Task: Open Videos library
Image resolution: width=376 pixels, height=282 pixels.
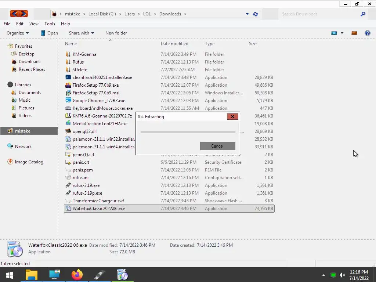Action: (25, 115)
